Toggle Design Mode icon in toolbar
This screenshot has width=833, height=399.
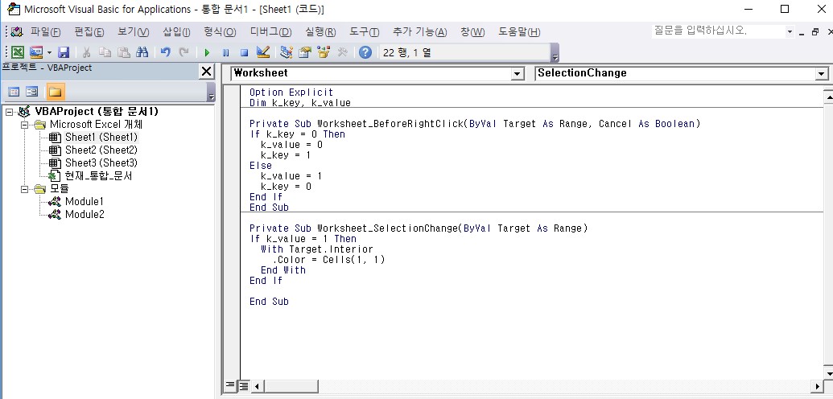pyautogui.click(x=262, y=52)
